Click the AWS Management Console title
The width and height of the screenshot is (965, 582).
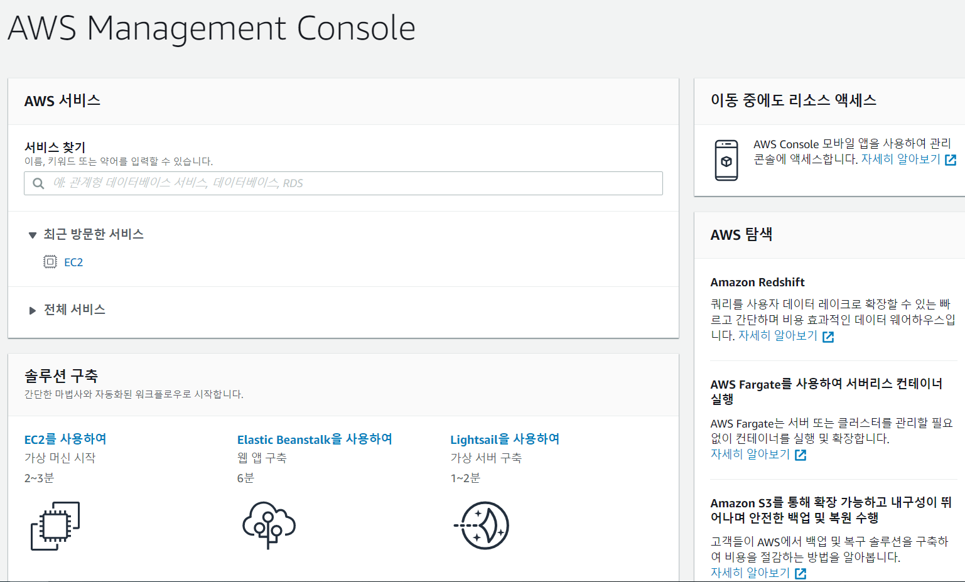212,28
